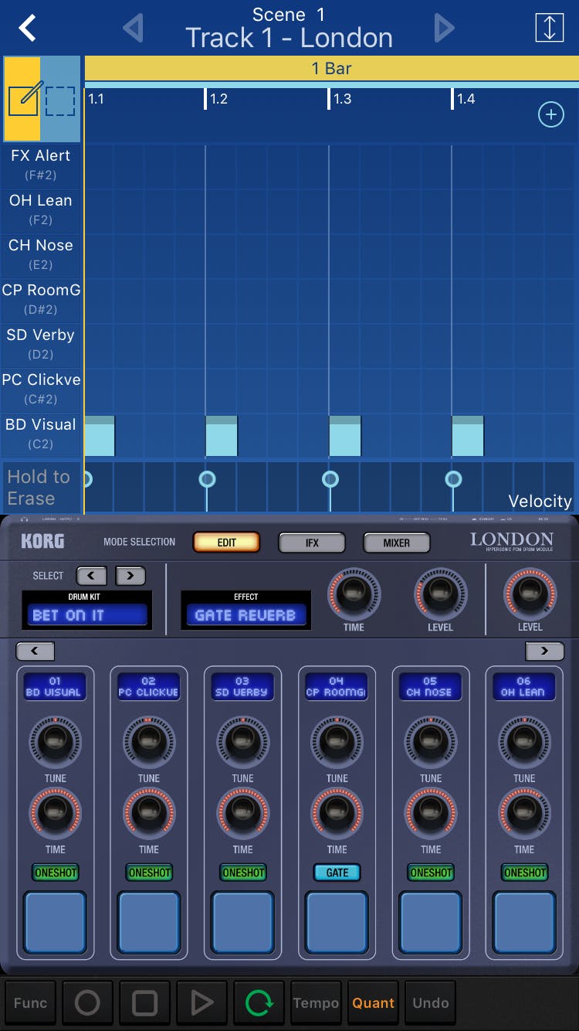The width and height of the screenshot is (579, 1031).
Task: Click the CP ROOMG TUNE knob
Action: click(337, 742)
